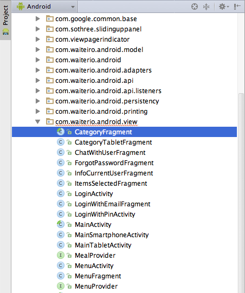Expand the com.waiteiro.android.model package
This screenshot has height=293, width=245.
(38, 49)
